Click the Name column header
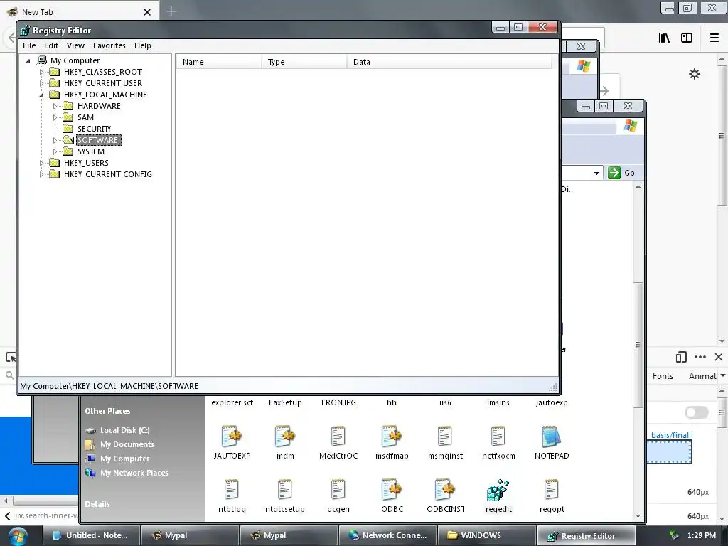This screenshot has height=546, width=728. tap(218, 62)
